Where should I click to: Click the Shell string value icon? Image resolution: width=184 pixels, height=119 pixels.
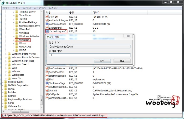coord(47,79)
